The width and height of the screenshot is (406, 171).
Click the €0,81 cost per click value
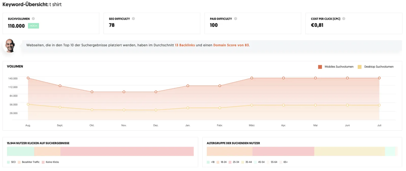[317, 25]
